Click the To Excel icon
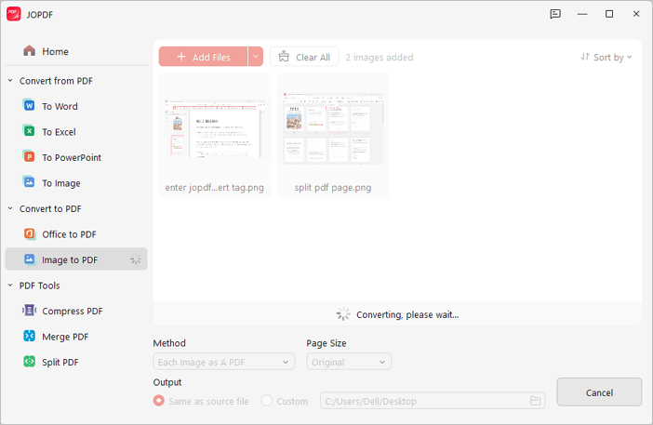This screenshot has width=653, height=425. [30, 132]
